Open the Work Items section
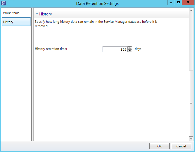This screenshot has width=195, height=152. (16, 13)
